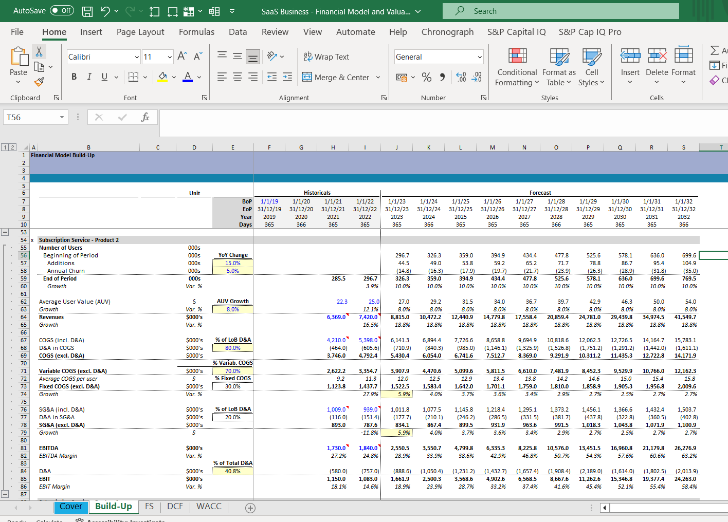Viewport: 728px width, 522px height.
Task: Click Increase Font Size icon
Action: [x=182, y=57]
